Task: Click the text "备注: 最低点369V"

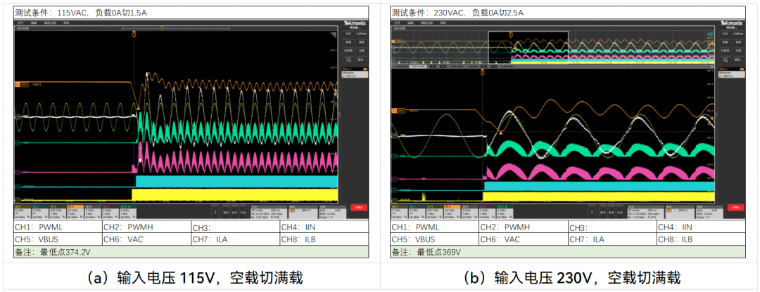Action: (426, 252)
